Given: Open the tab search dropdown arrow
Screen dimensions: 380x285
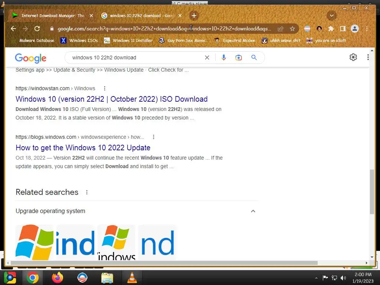Looking at the screenshot, I should (331, 16).
